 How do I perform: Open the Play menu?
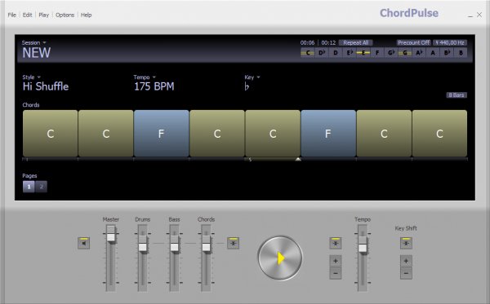(x=44, y=15)
